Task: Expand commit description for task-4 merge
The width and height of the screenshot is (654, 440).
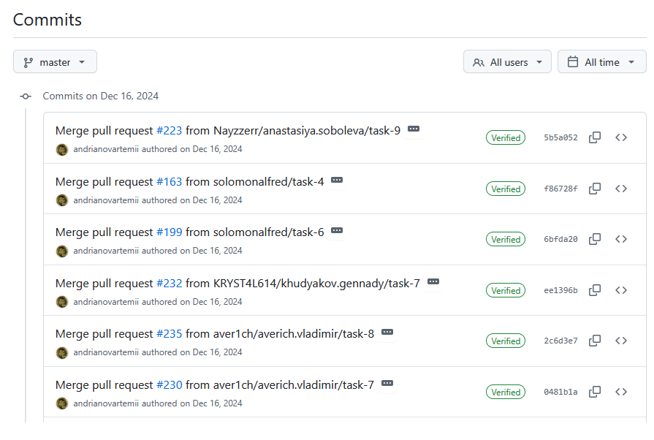Action: [x=337, y=180]
